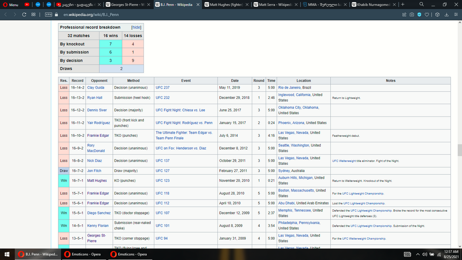Open UFC Fight Night: Rodríguez vs. Penn
Viewport: 462px width, 260px height.
184,123
